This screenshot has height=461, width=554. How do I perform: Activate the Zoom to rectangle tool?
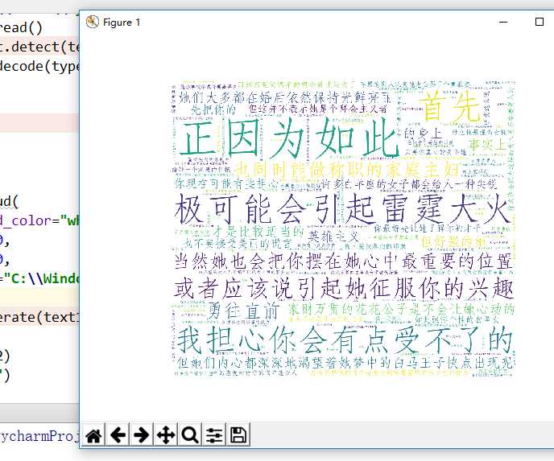click(190, 435)
